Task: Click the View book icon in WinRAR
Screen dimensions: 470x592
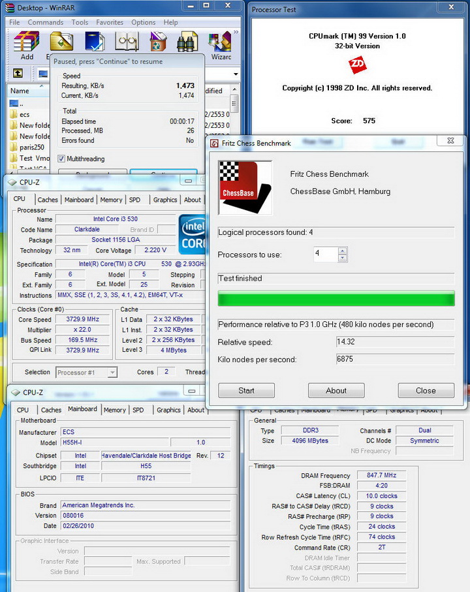Action: pos(127,41)
